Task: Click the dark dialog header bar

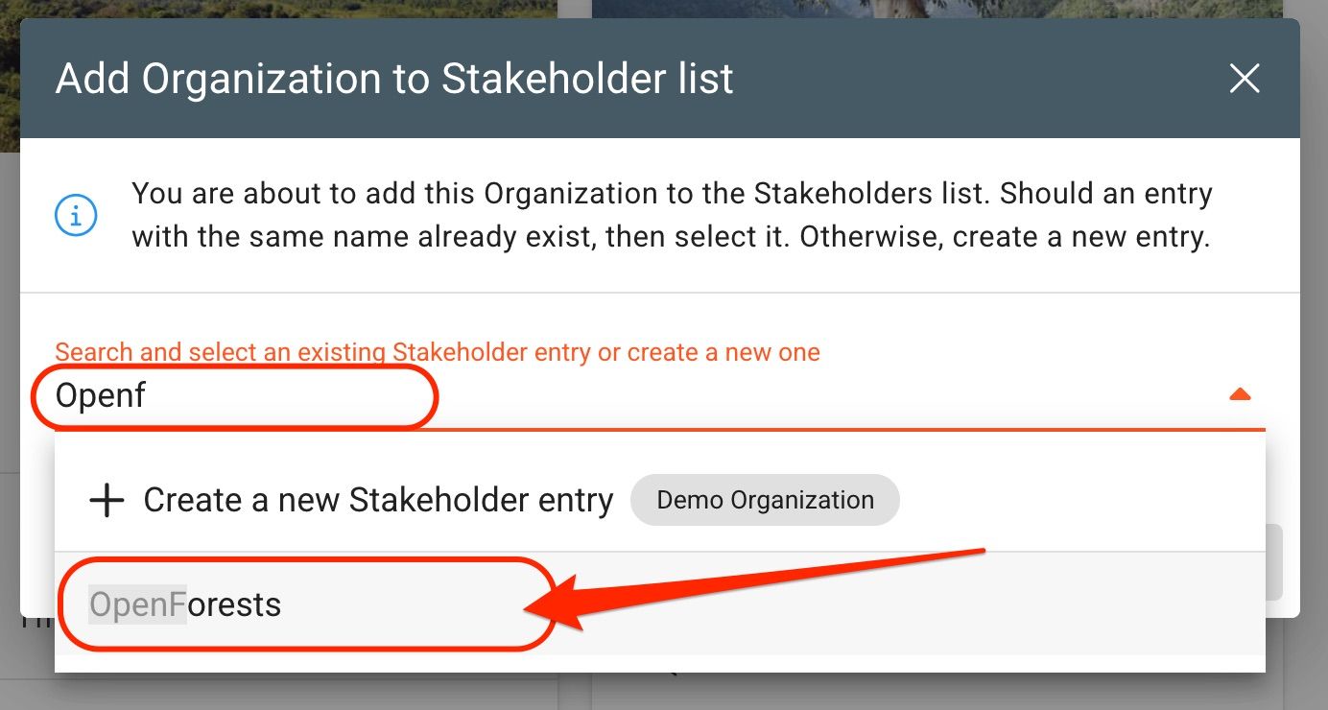Action: (660, 79)
